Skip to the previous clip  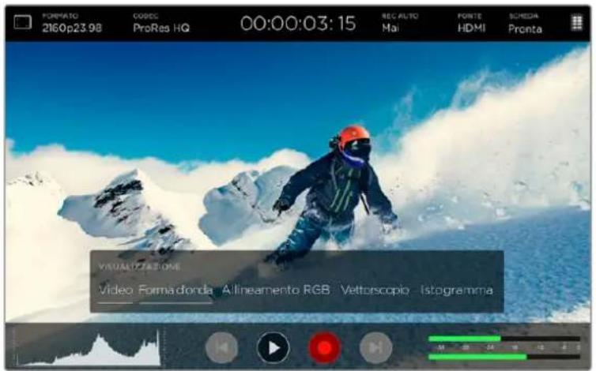point(221,347)
